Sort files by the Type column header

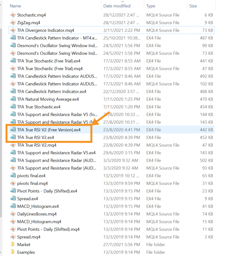tap(151, 6)
